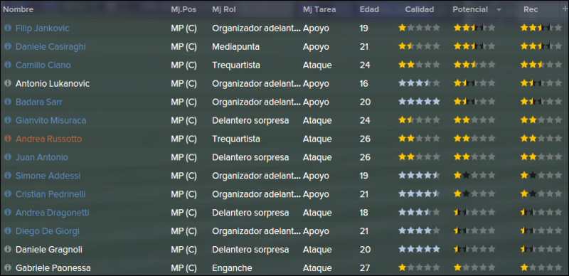Sort by Nombre column header
This screenshot has height=276, width=569.
(18, 9)
